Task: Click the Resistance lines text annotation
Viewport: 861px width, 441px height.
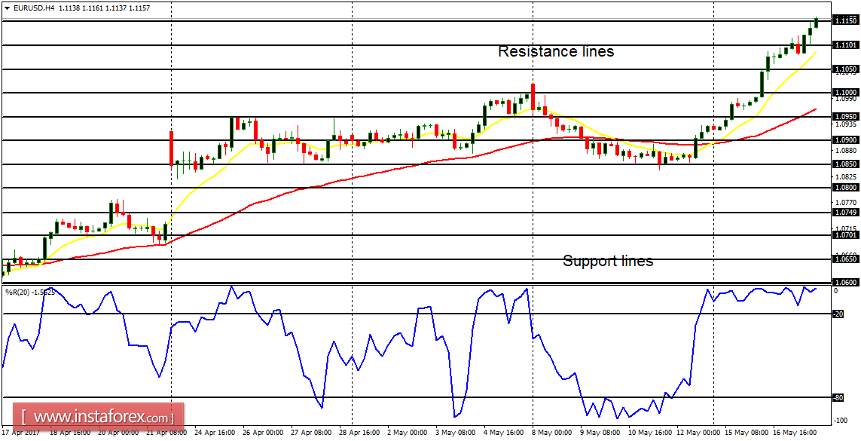Action: 555,51
